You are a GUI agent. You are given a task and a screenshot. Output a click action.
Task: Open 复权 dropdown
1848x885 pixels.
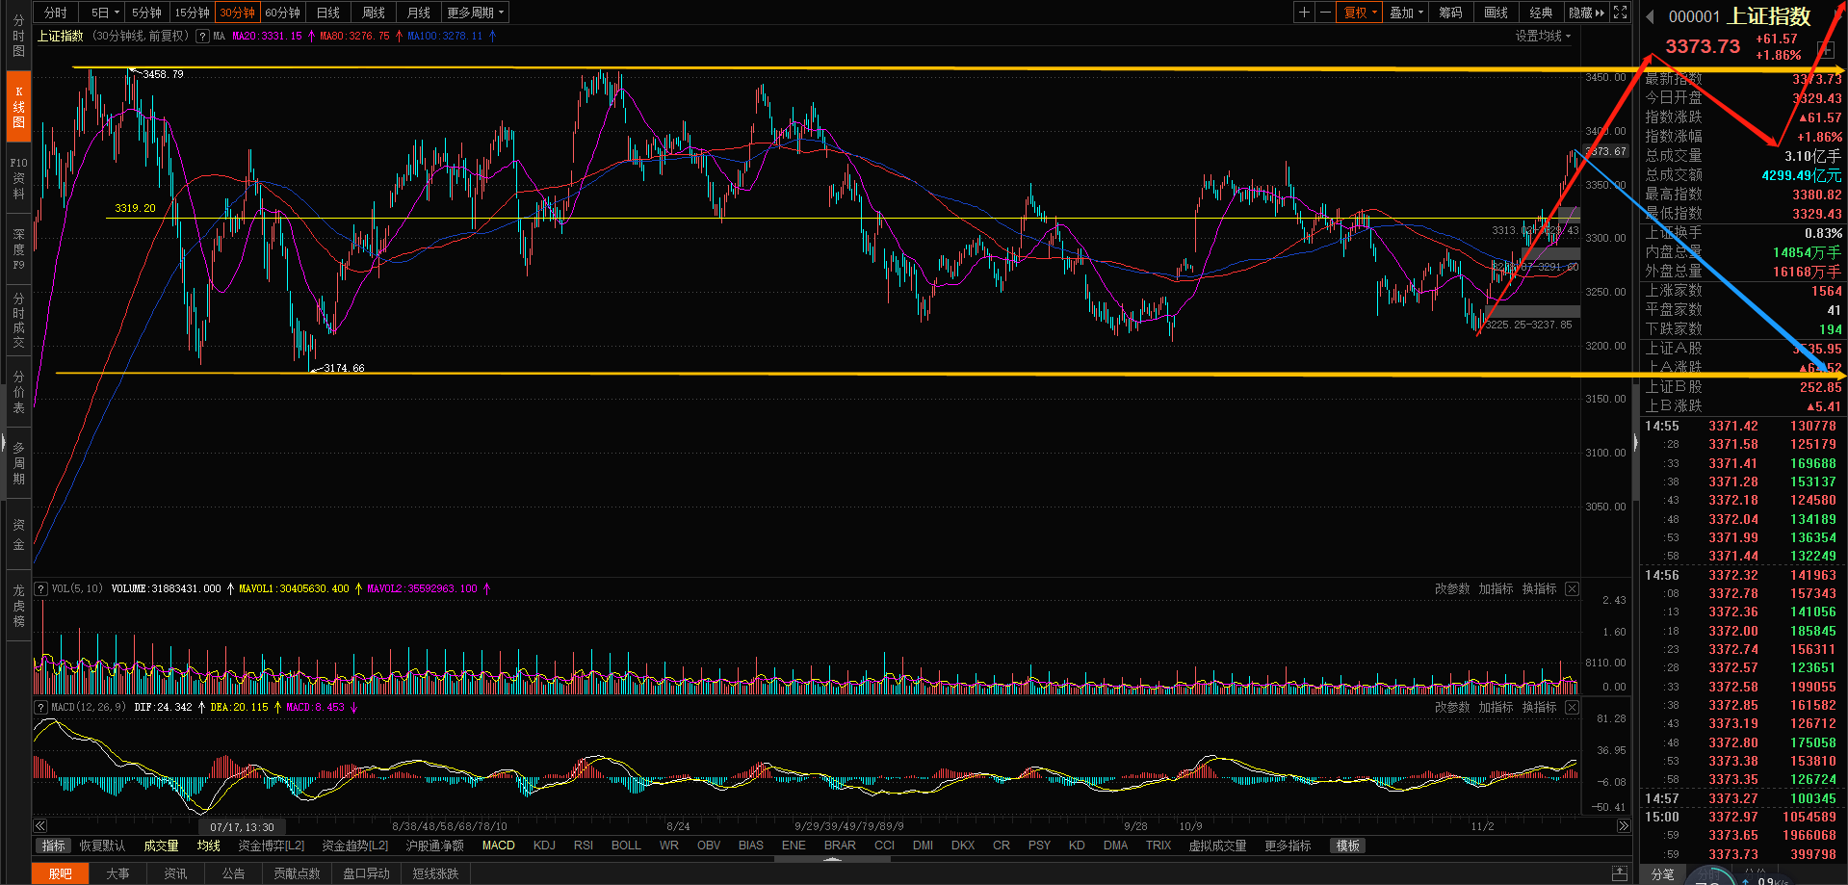(x=1360, y=13)
